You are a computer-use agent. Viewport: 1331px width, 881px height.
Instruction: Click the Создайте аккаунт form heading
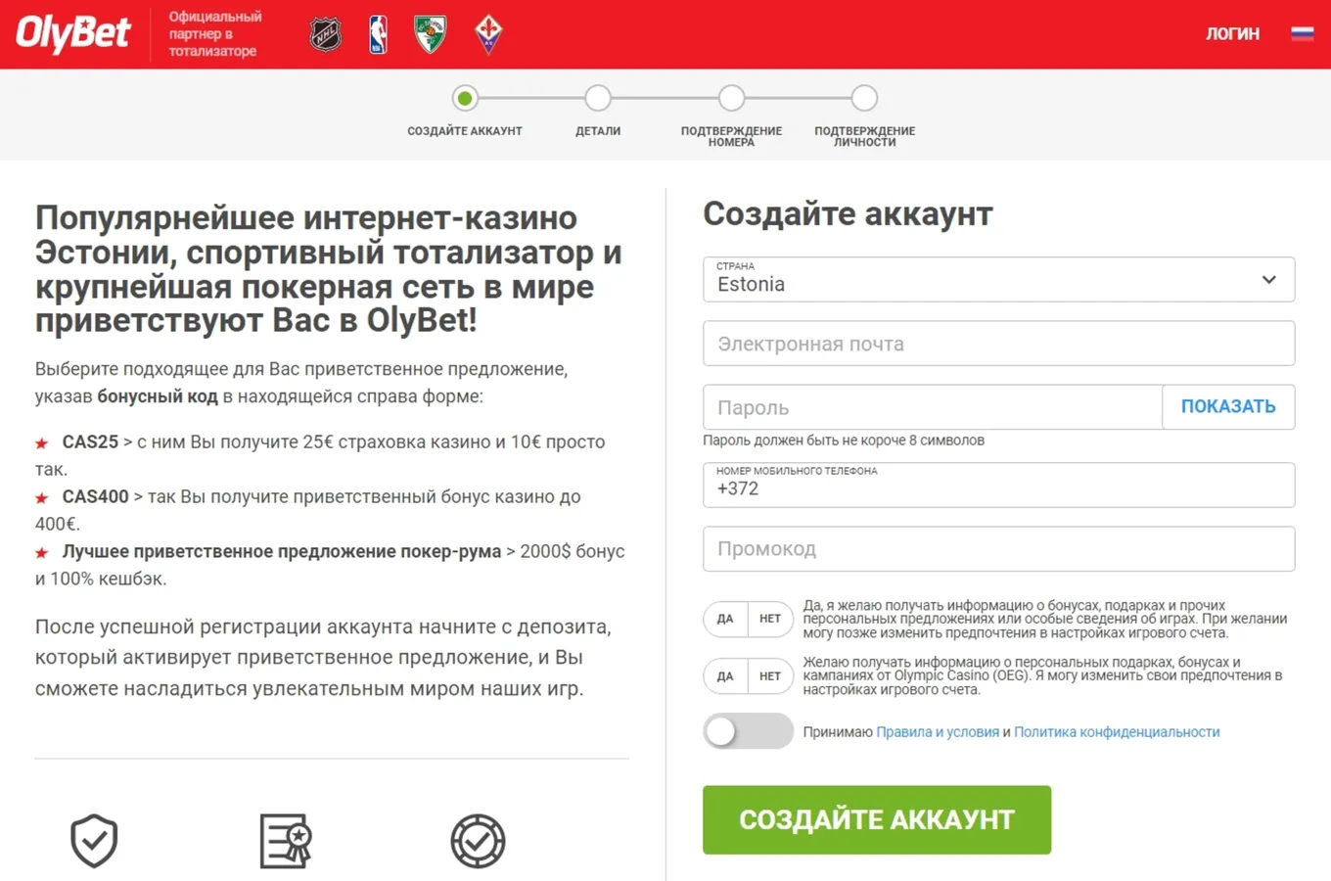(x=848, y=213)
